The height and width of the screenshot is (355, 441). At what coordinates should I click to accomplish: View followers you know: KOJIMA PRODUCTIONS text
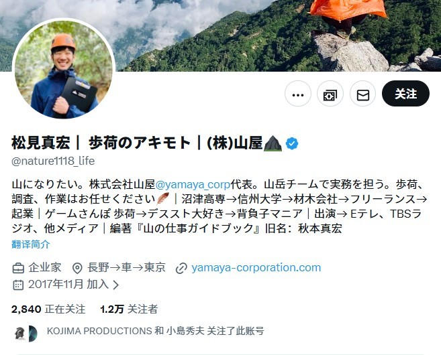99,331
